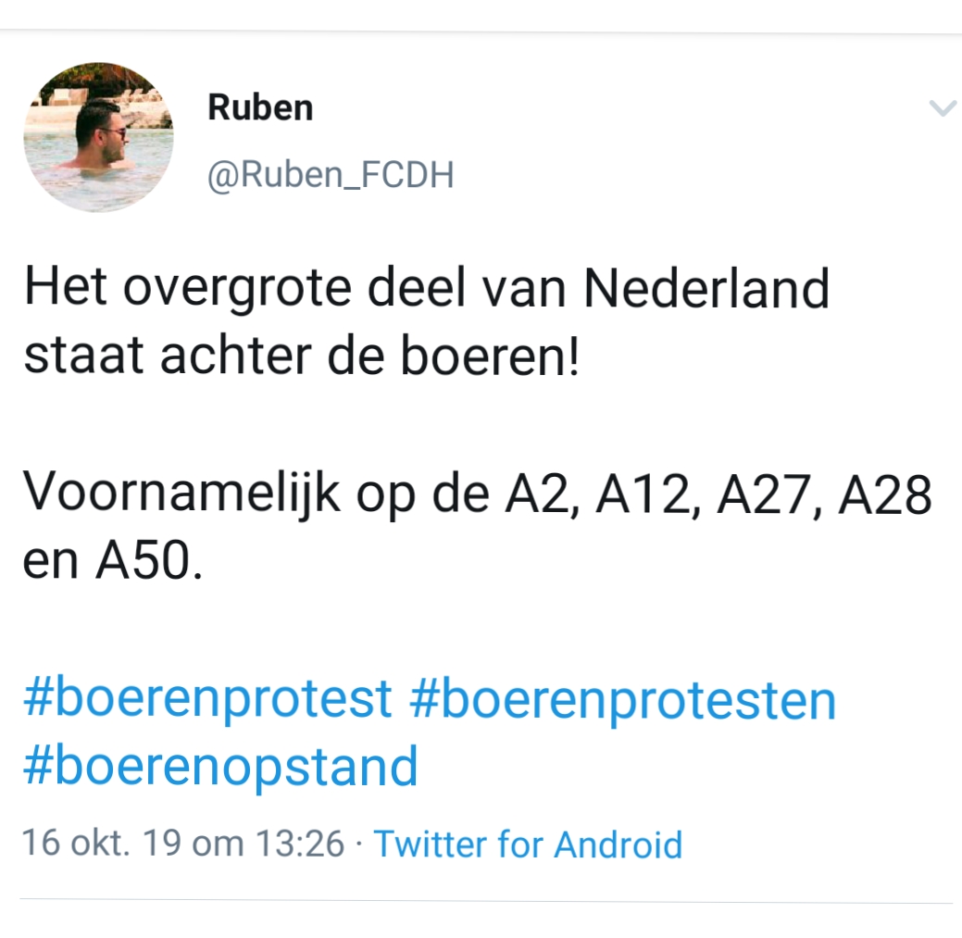Click the text A50 in the tweet
The image size is (962, 938).
[143, 561]
